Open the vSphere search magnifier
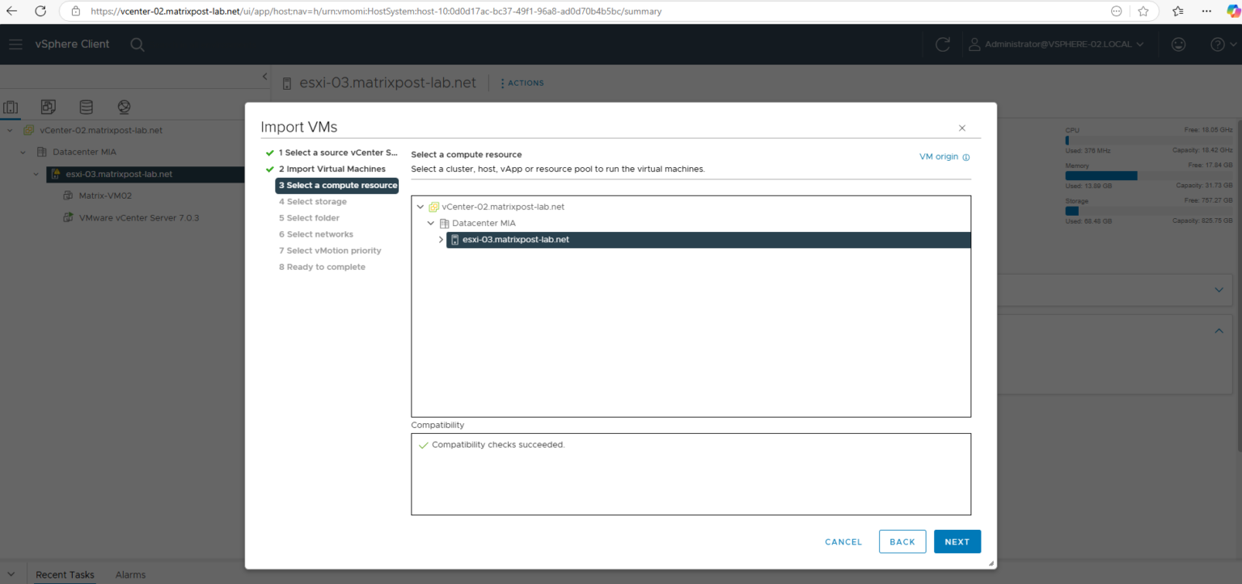 (137, 44)
